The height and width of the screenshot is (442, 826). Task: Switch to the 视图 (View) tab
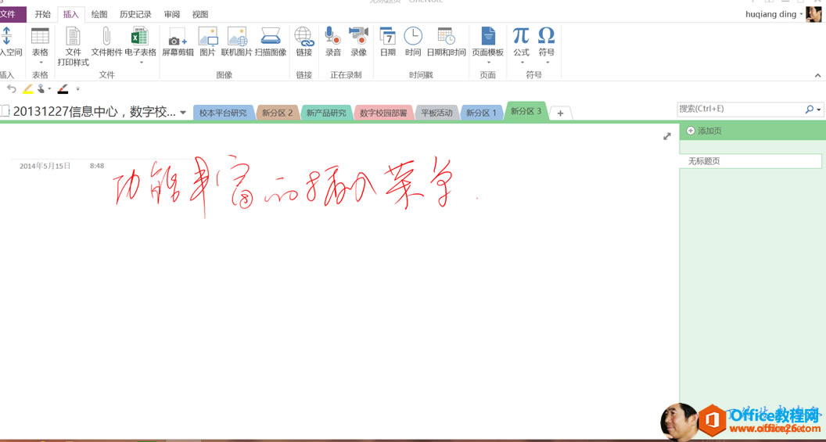pos(200,14)
